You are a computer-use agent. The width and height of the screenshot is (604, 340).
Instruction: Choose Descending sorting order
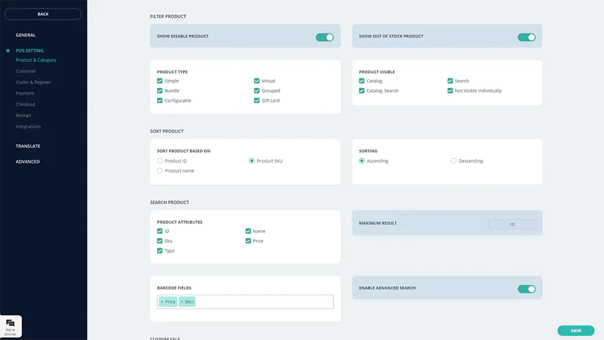(454, 161)
